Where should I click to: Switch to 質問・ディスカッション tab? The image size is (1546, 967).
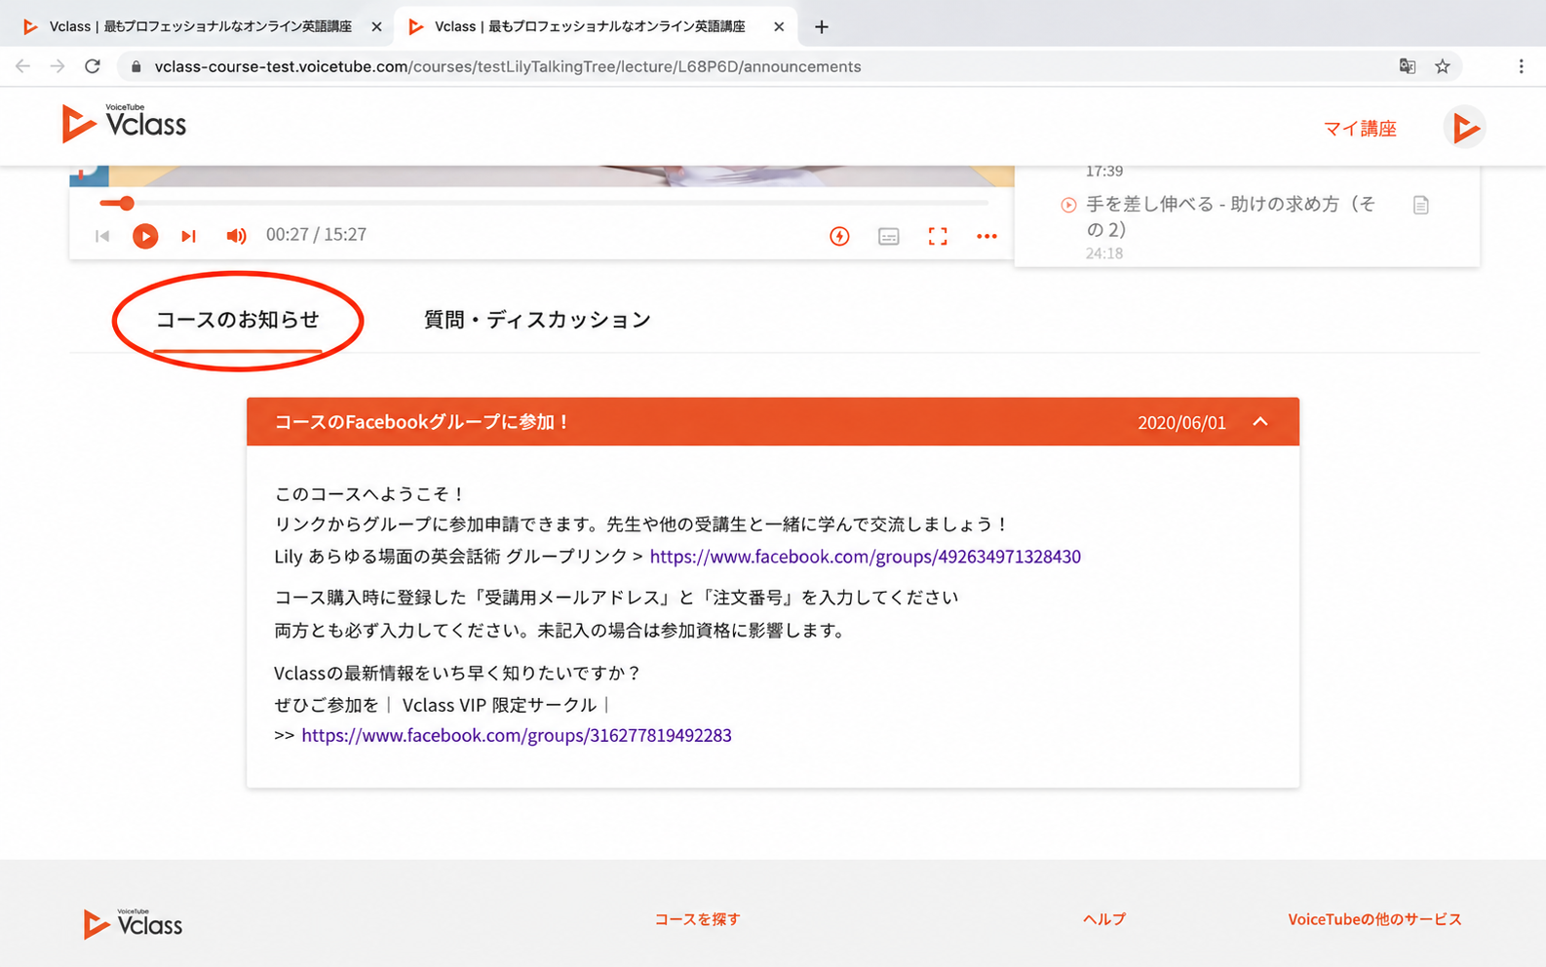click(537, 320)
